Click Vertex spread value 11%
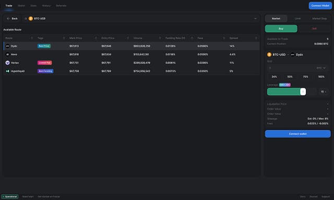Viewport: 334px width, 200px height. [x=232, y=63]
